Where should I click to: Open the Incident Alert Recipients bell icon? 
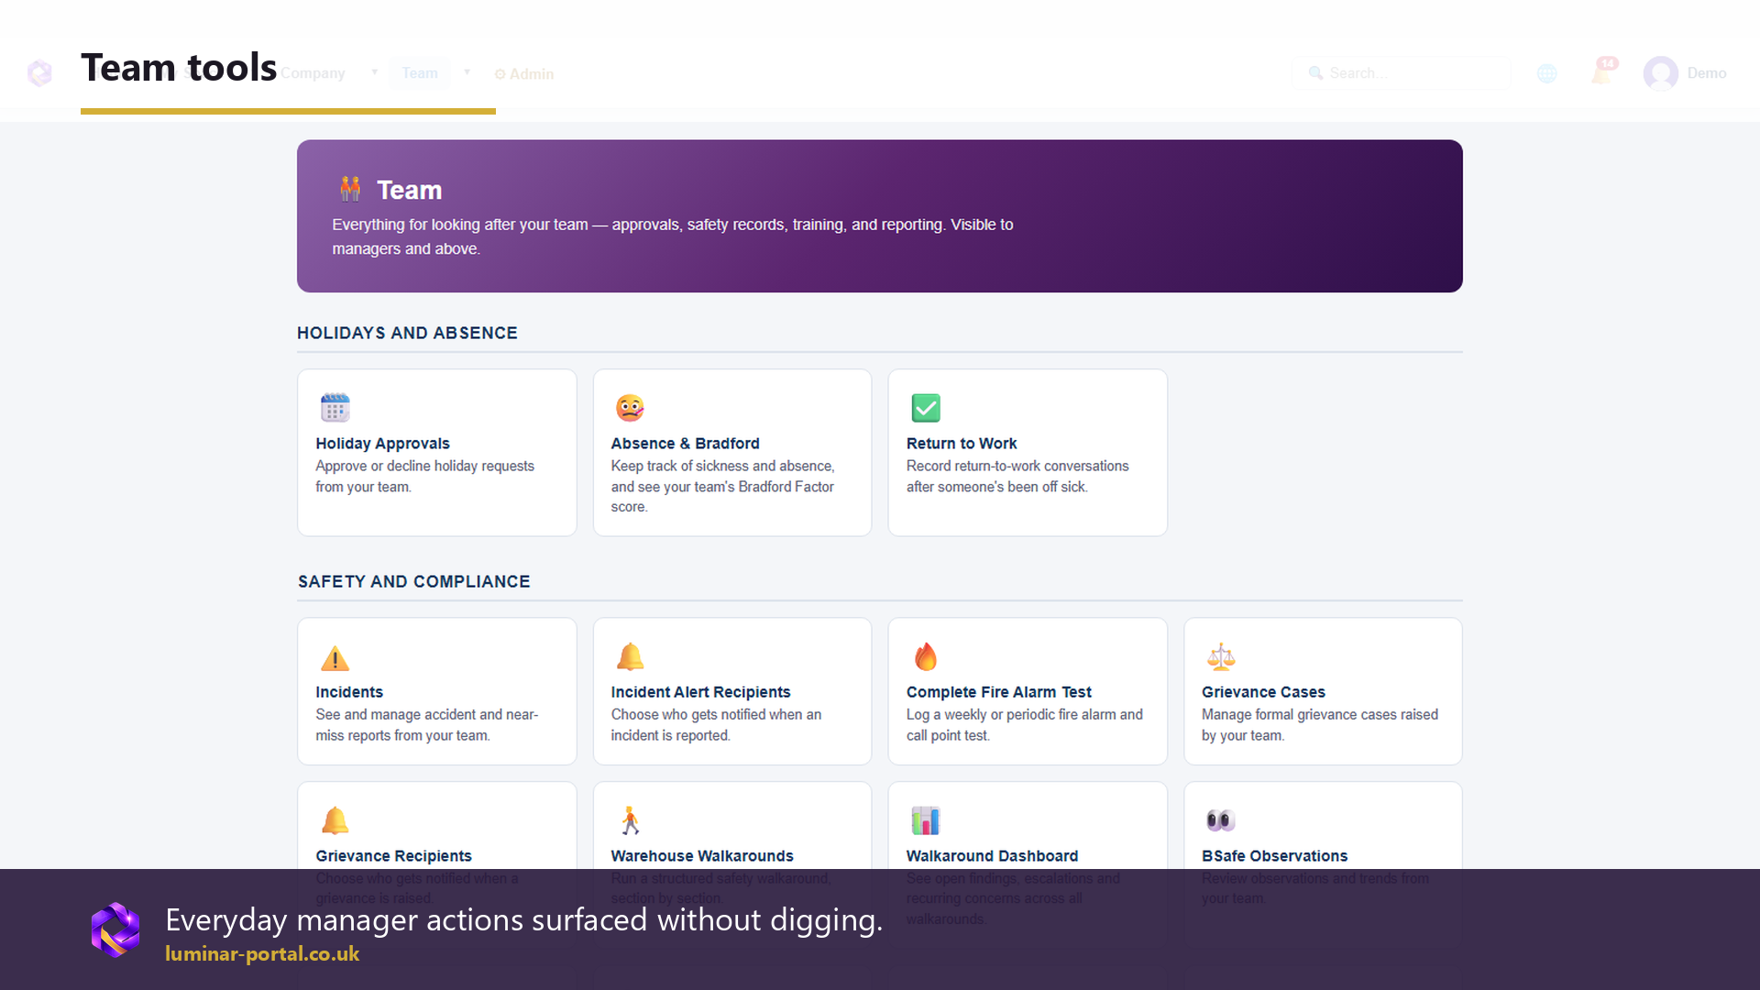pyautogui.click(x=630, y=656)
